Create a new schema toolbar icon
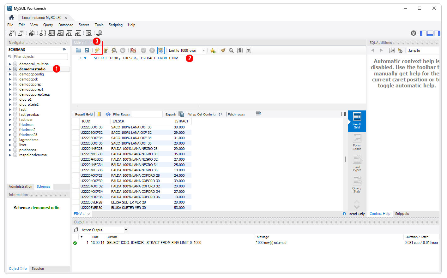The height and width of the screenshot is (278, 447). pos(43,33)
